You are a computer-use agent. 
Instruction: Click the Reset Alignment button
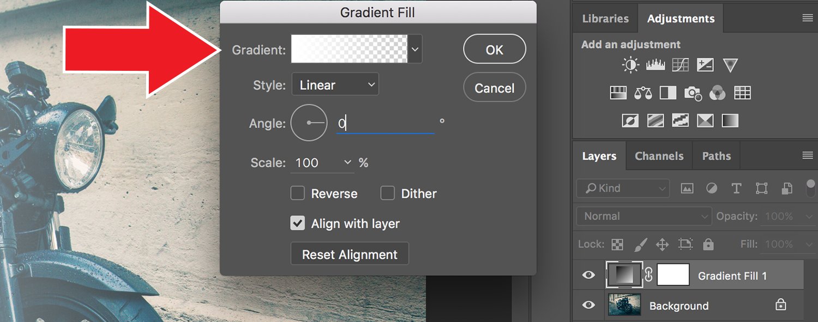point(350,254)
